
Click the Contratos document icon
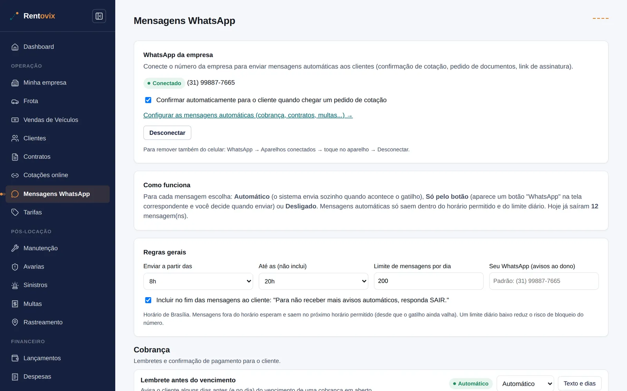tap(15, 157)
